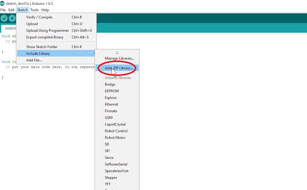This screenshot has width=307, height=190.
Task: Include the Ethernet library
Action: 117,105
